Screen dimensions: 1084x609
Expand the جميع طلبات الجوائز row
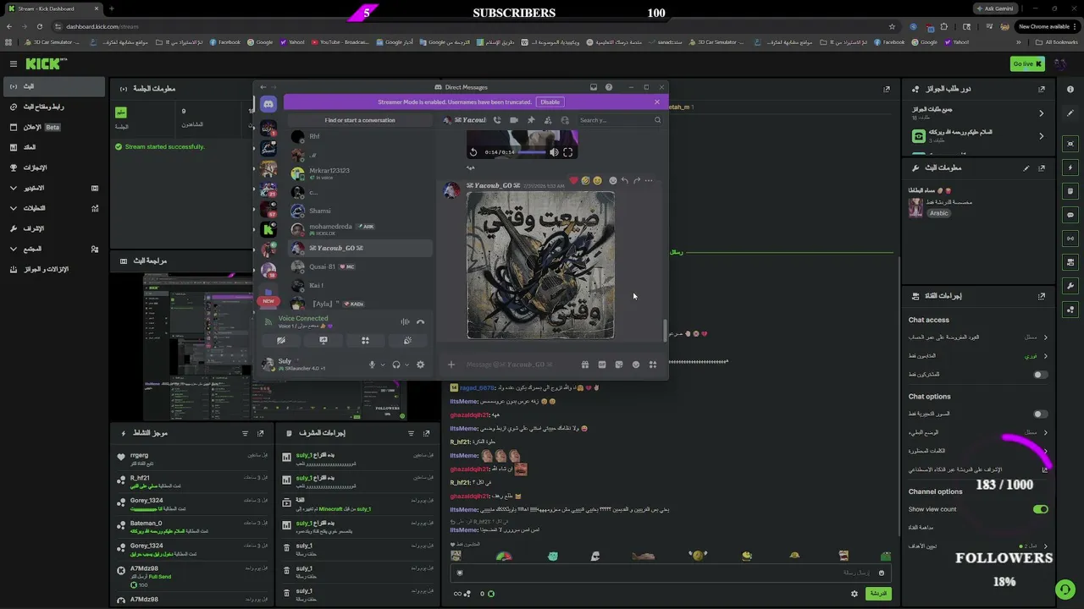pos(978,112)
